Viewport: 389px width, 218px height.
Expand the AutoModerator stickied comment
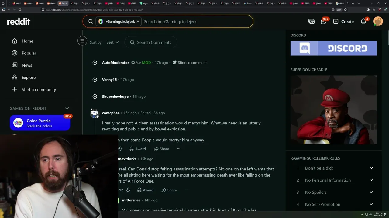[95, 63]
